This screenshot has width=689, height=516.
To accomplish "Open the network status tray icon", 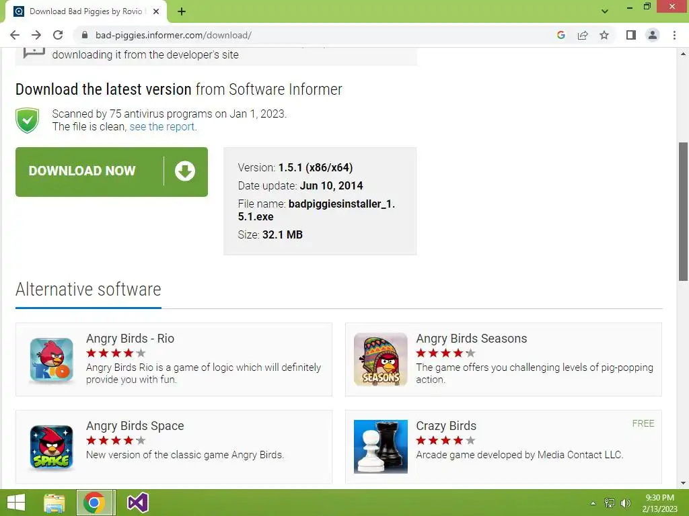I will pos(610,503).
